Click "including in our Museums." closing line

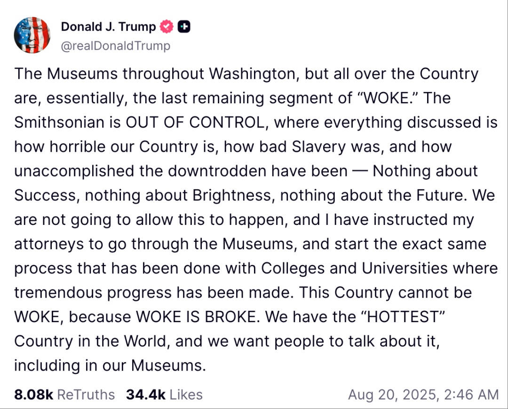coord(110,365)
